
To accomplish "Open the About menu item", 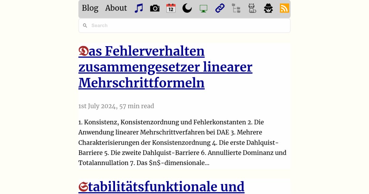I will point(116,8).
